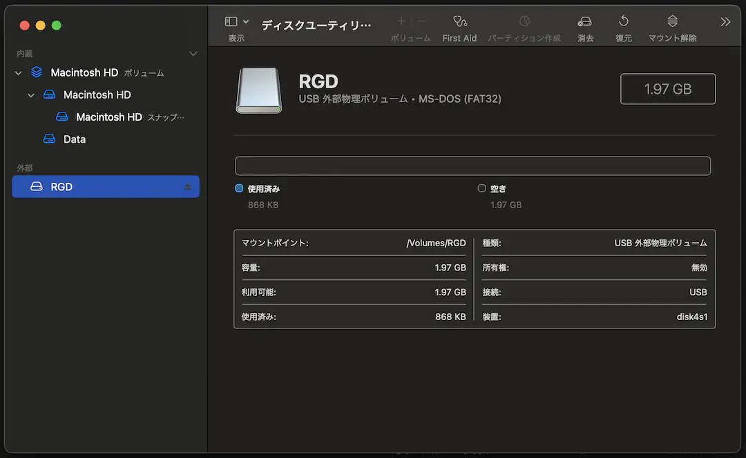Screen dimensions: 746x458
Task: Eject RGD using the eject icon
Action: (x=187, y=187)
